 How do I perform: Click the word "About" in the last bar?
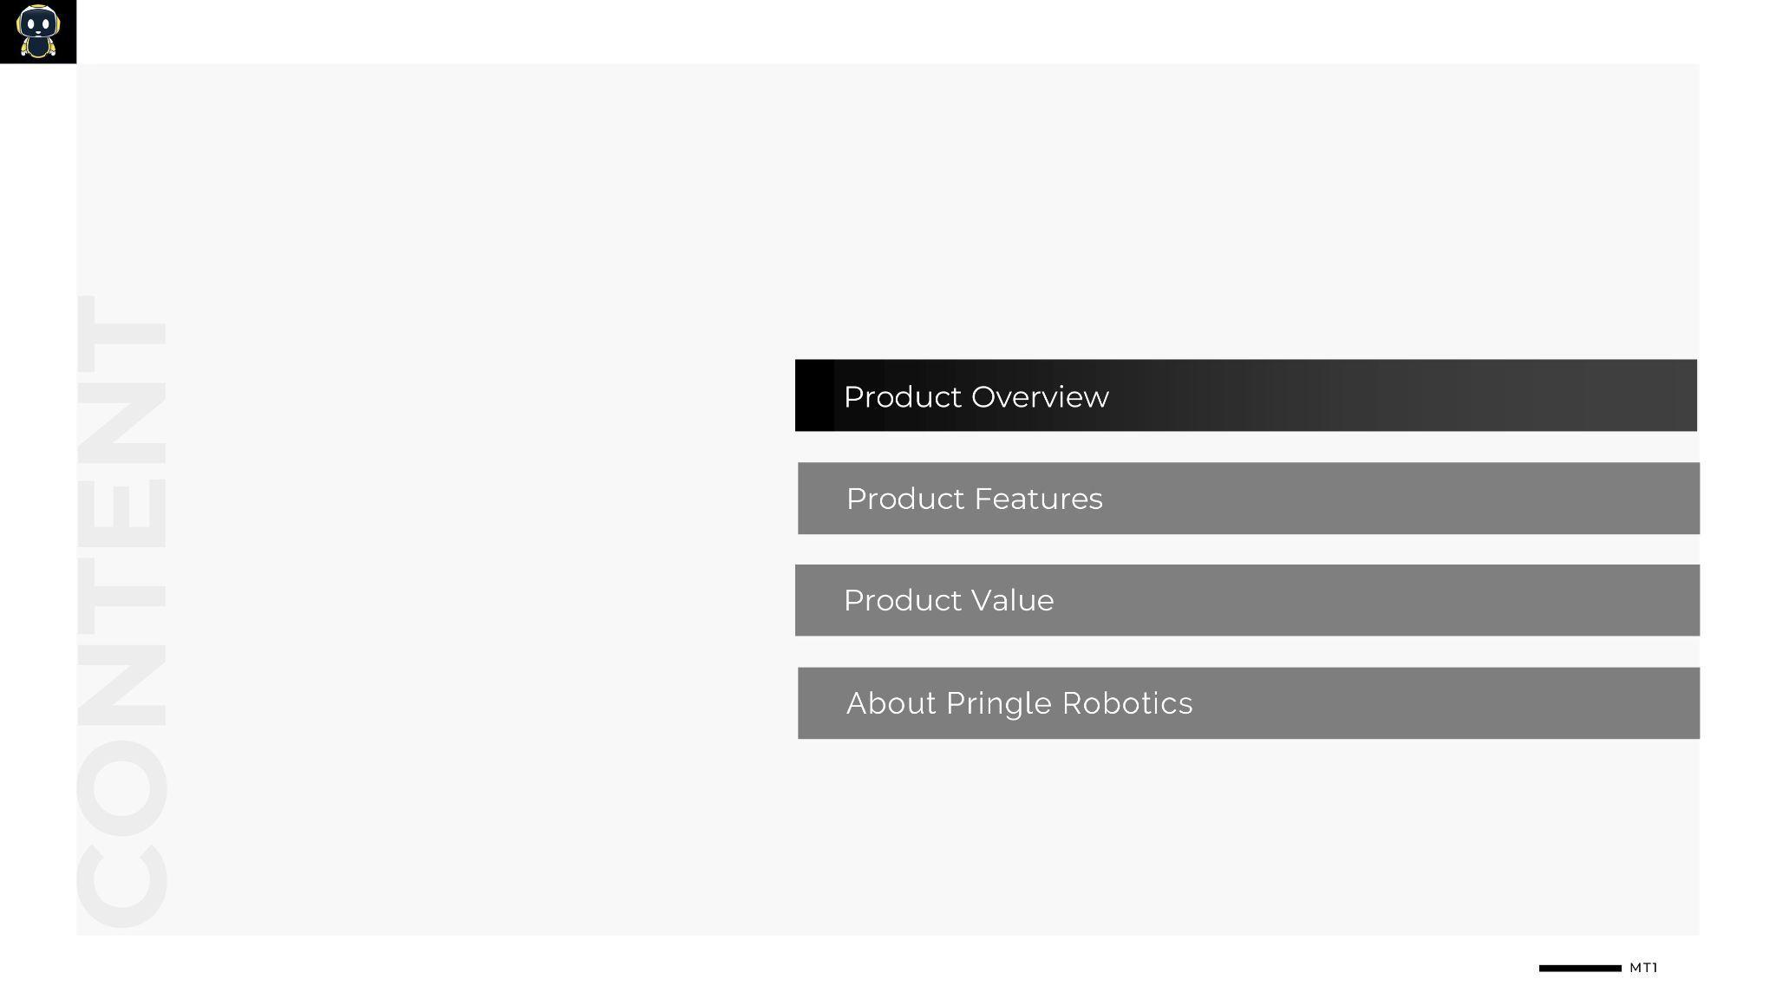point(891,703)
